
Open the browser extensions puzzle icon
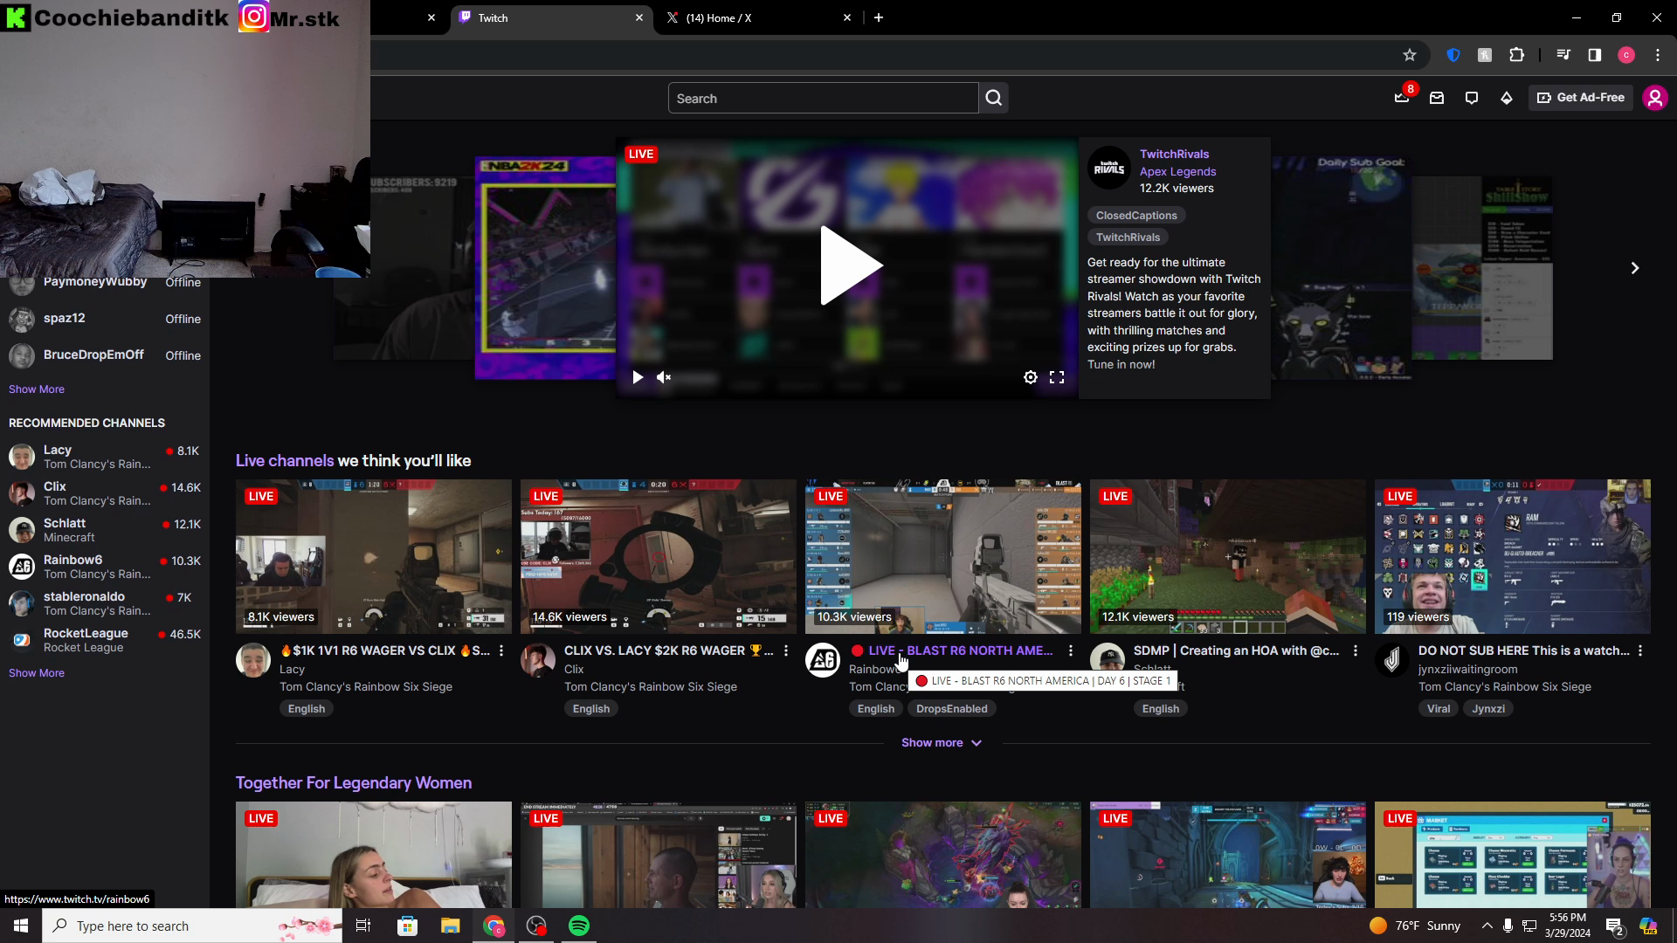pos(1517,55)
